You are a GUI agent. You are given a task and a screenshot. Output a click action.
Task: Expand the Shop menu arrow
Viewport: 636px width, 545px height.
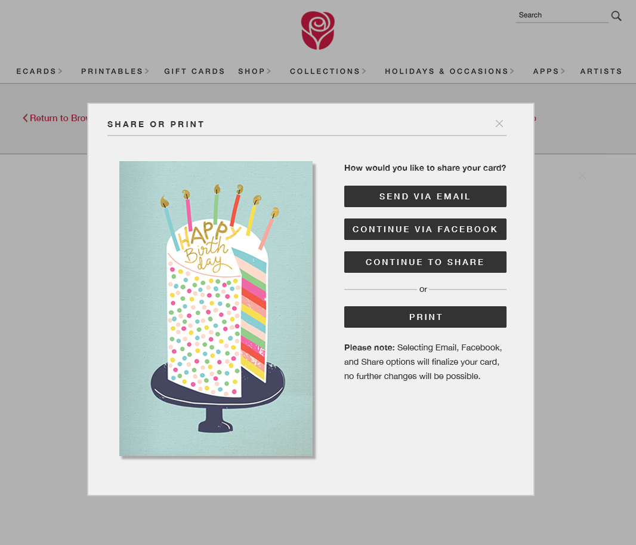(x=269, y=72)
